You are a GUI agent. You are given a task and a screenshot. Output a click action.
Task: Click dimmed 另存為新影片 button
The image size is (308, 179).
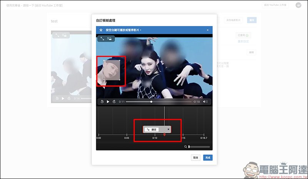233,20
